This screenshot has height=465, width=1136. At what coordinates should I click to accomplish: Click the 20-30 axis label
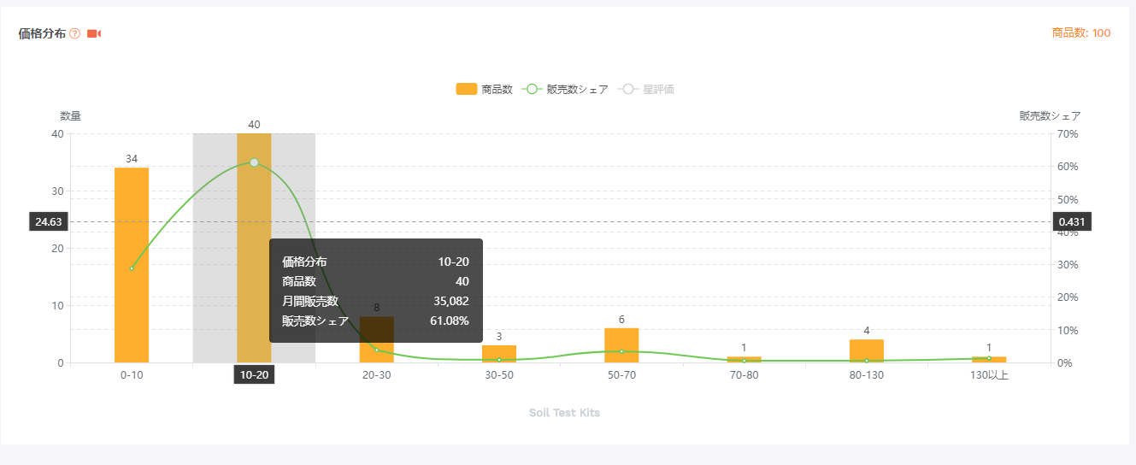(377, 375)
